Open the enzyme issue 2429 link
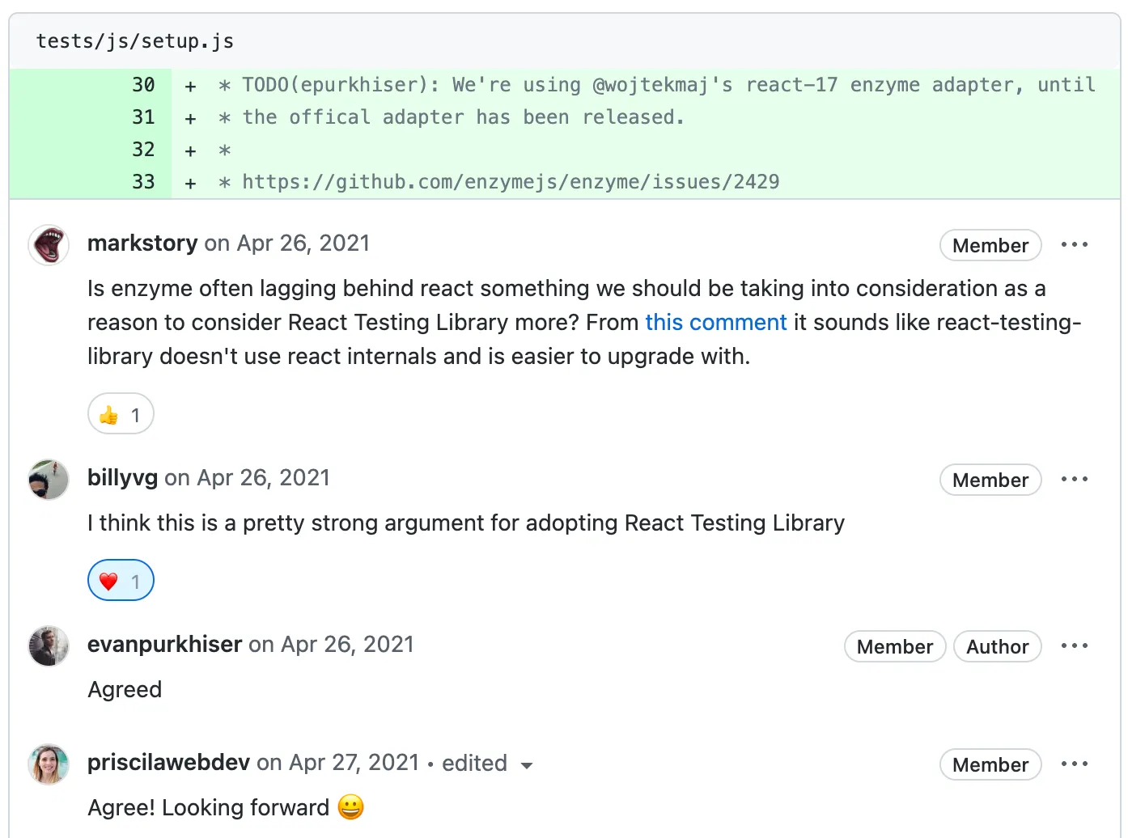Viewport: 1128px width, 838px height. tap(510, 181)
